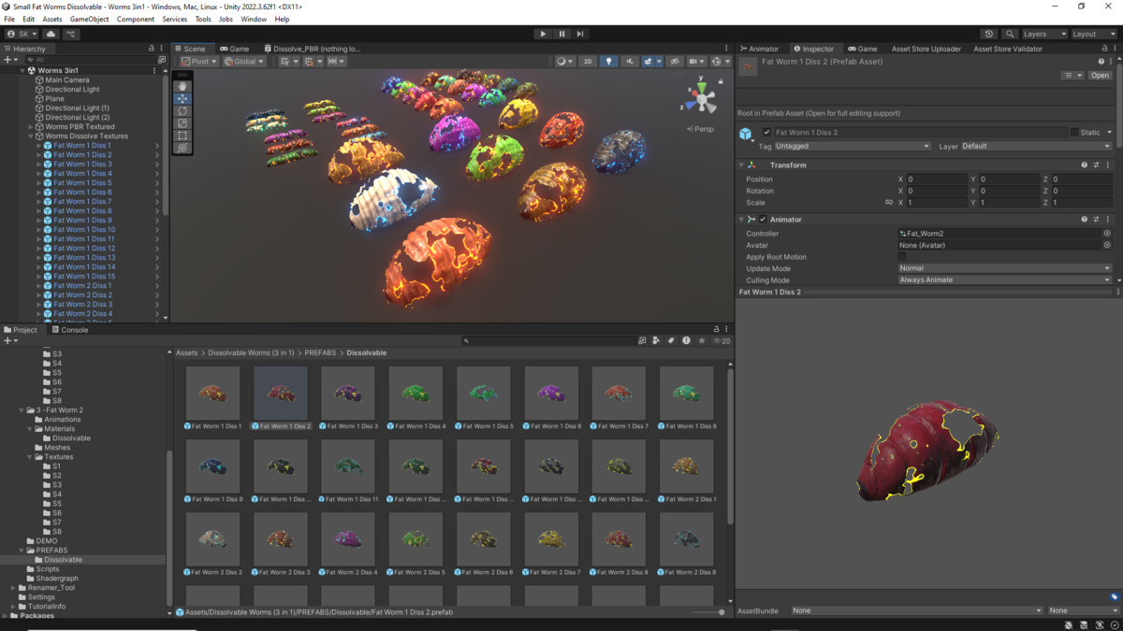The height and width of the screenshot is (631, 1123).
Task: Enable the Static checkbox
Action: point(1074,133)
